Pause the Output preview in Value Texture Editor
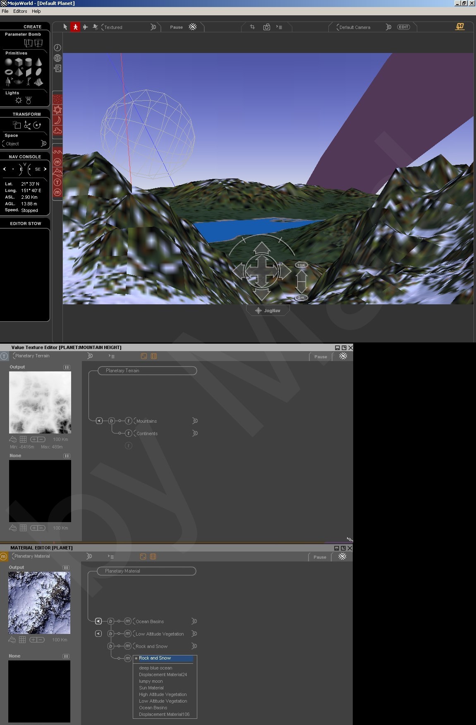The width and height of the screenshot is (476, 725). tap(67, 367)
